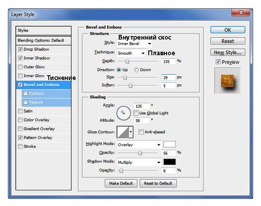Click Reset to Default button

(x=158, y=183)
